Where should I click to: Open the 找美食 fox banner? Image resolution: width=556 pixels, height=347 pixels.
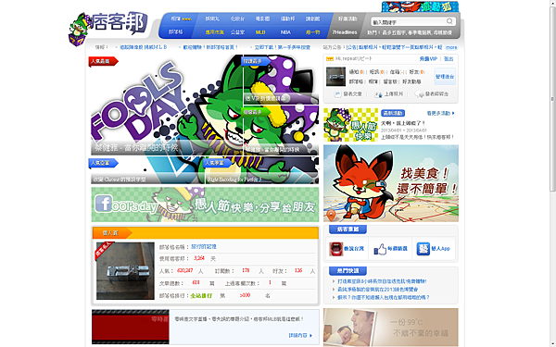click(391, 183)
